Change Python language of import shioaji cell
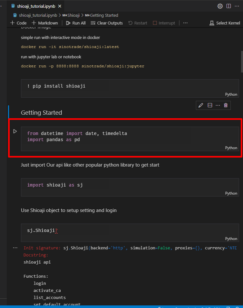 pyautogui.click(x=231, y=193)
